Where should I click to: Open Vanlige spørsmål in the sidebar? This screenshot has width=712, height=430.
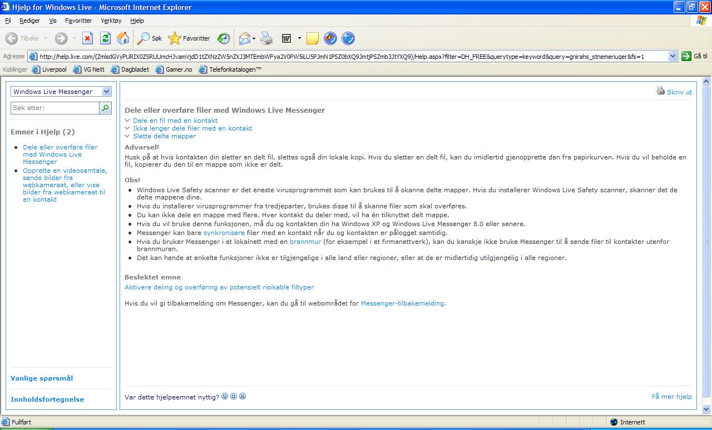pos(42,378)
